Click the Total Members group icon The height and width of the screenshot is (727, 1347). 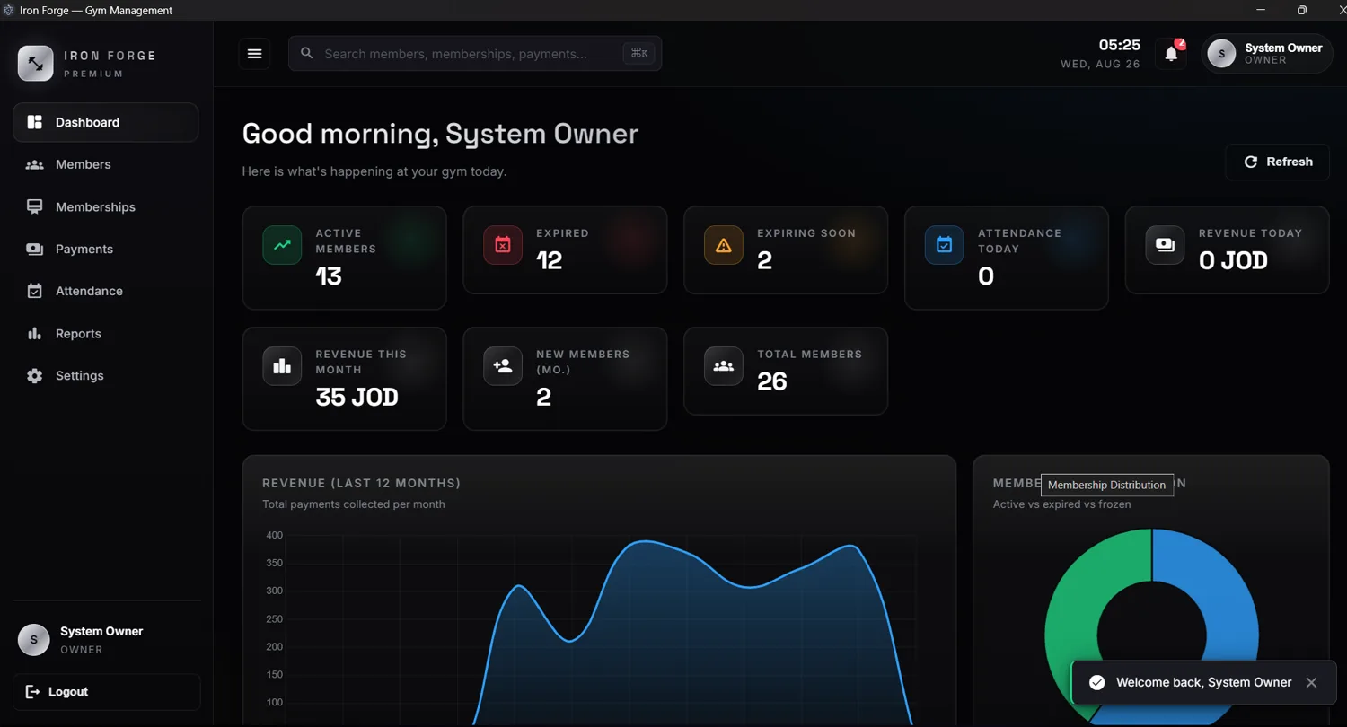pos(724,366)
